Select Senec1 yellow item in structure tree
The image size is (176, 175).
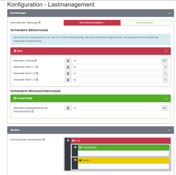(124, 160)
